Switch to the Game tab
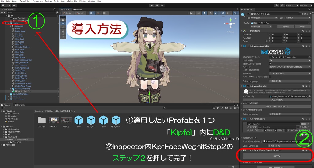Viewport: 314px width, 168px height. point(78,9)
